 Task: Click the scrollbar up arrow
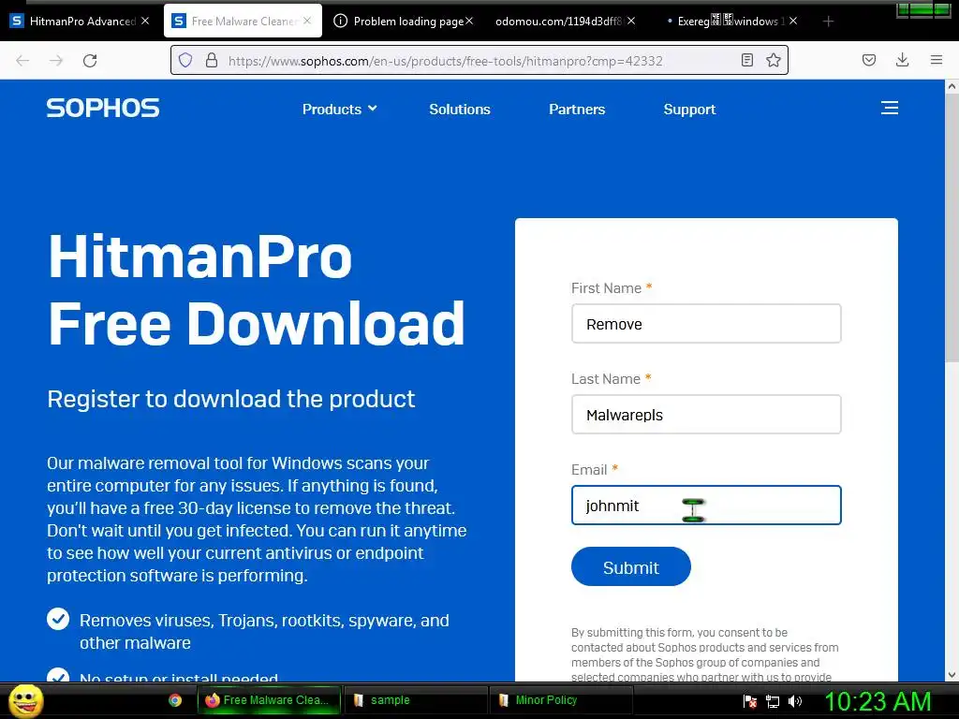pyautogui.click(x=952, y=87)
